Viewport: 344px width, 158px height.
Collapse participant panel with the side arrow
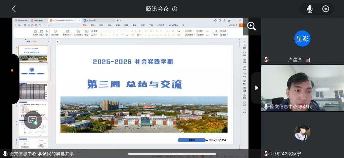[x=257, y=88]
